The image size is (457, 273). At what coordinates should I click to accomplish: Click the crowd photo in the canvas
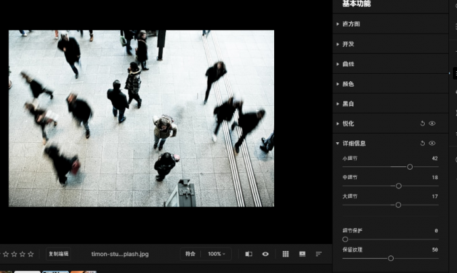141,118
